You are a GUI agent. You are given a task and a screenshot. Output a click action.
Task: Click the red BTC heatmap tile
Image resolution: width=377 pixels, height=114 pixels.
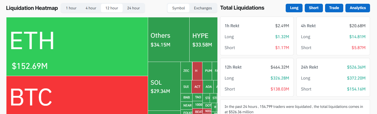click(x=77, y=95)
